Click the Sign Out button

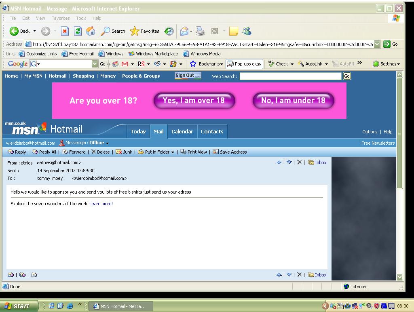point(188,76)
